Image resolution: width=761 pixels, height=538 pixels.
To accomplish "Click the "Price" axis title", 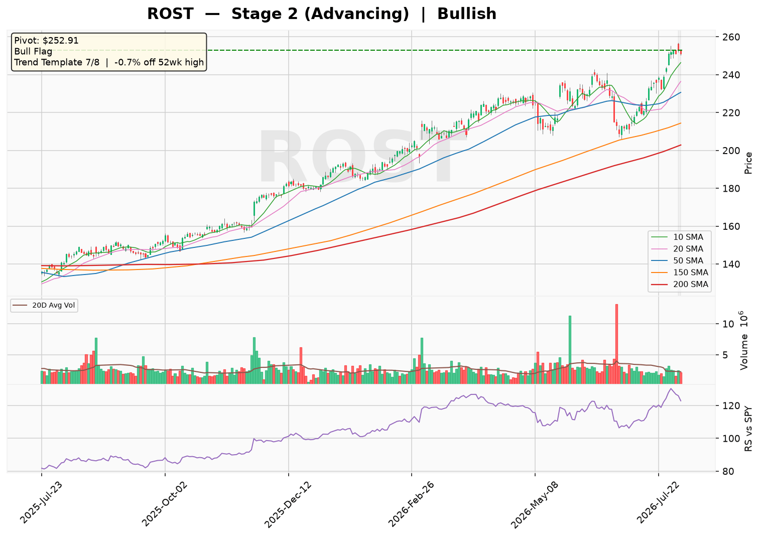I will [x=748, y=163].
